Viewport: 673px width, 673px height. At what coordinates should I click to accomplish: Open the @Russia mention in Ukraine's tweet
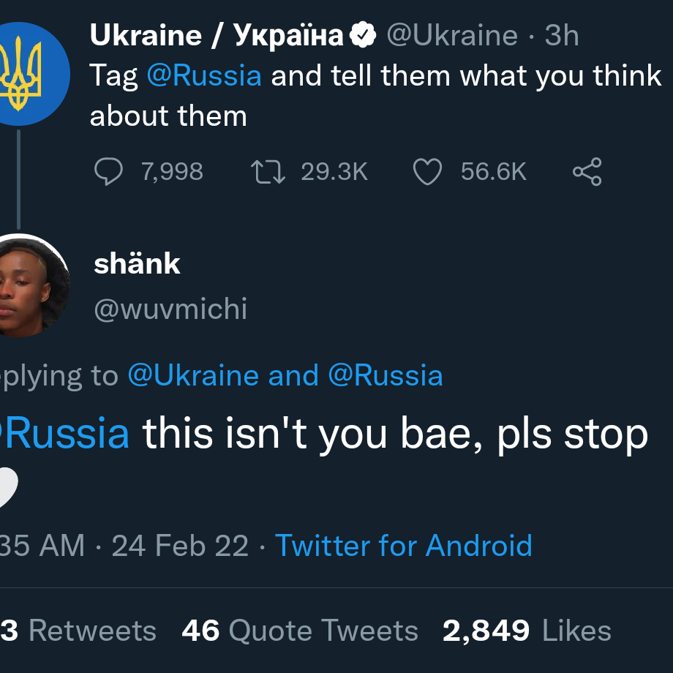[204, 75]
